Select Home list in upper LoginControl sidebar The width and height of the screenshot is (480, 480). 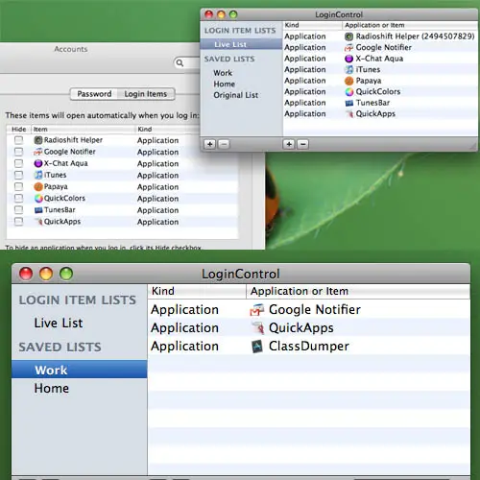pos(241,84)
